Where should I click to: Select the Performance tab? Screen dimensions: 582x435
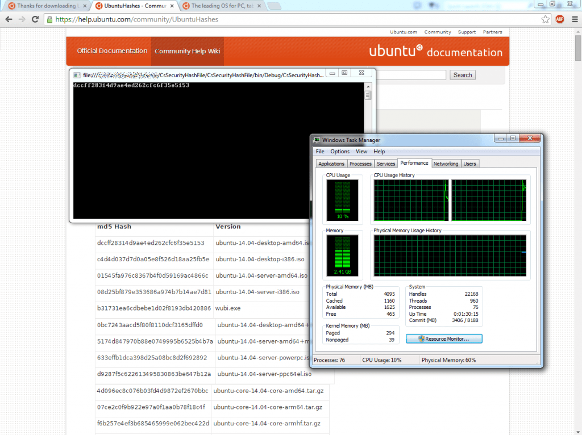click(414, 163)
